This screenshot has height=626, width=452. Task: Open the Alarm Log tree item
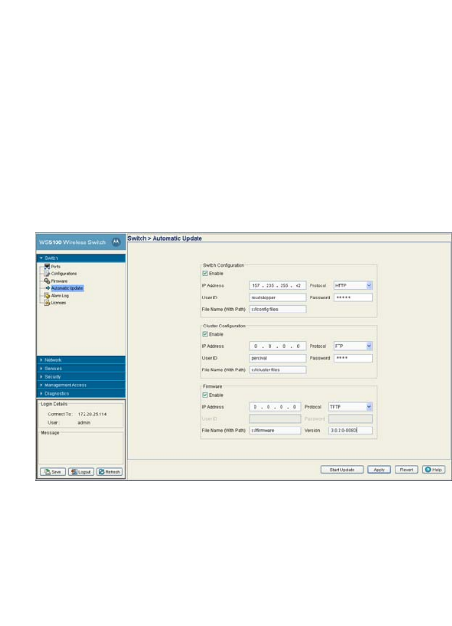tap(60, 295)
